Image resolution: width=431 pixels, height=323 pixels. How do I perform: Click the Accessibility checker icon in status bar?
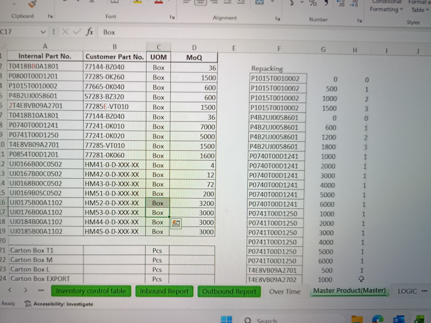pos(28,304)
